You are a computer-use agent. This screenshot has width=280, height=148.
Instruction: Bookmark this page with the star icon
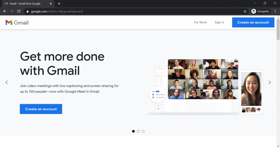pyautogui.click(x=245, y=11)
